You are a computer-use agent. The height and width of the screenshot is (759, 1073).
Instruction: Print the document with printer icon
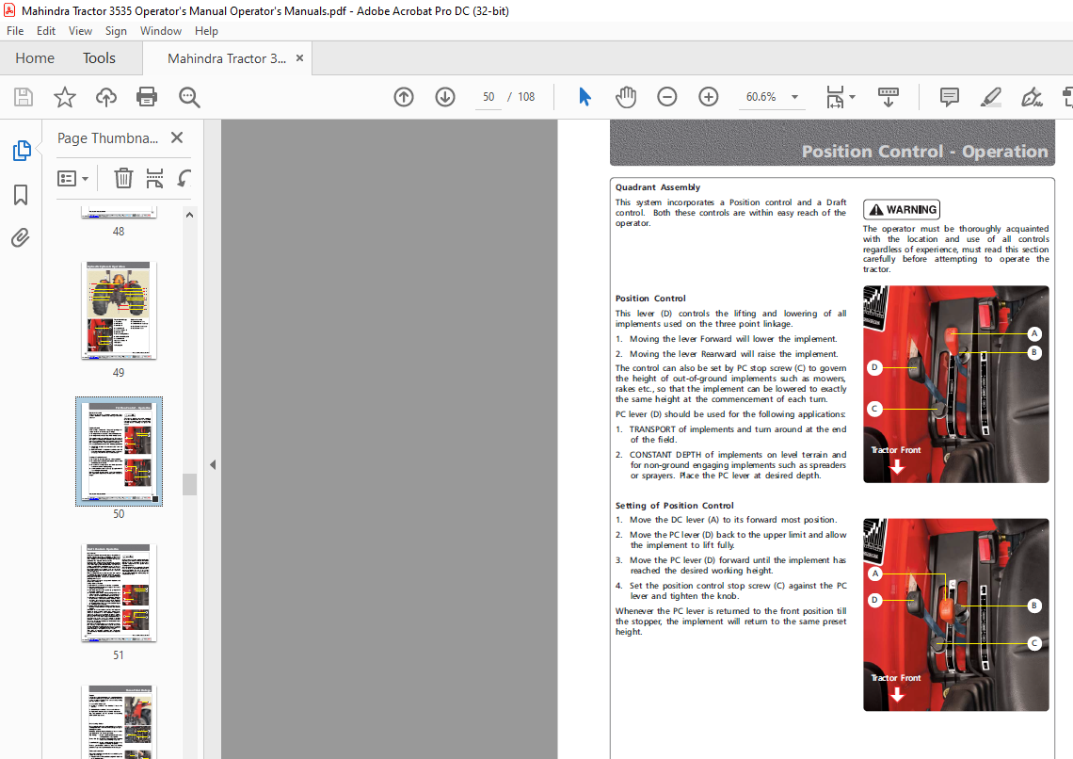point(147,97)
